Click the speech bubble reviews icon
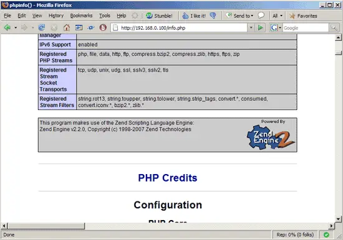Viewport: 343px width, 240px height. click(261, 16)
